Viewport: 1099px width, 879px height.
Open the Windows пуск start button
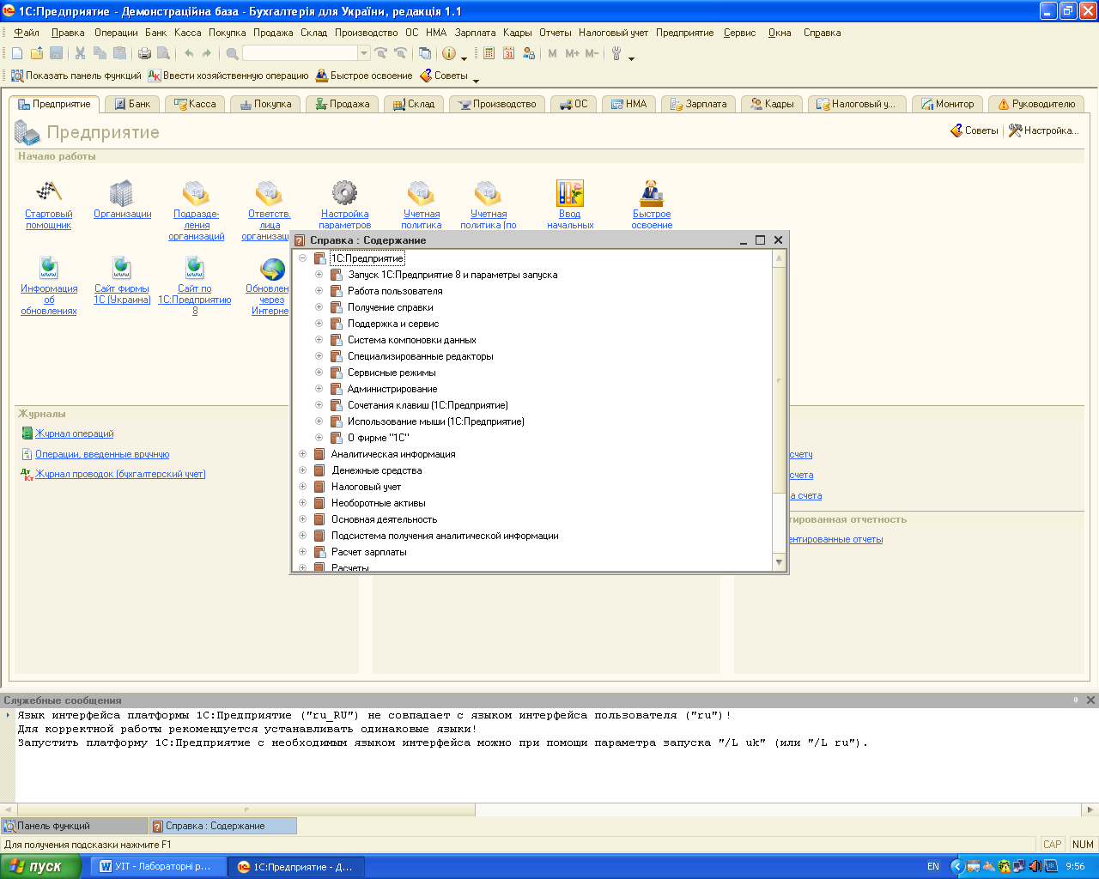click(x=39, y=866)
